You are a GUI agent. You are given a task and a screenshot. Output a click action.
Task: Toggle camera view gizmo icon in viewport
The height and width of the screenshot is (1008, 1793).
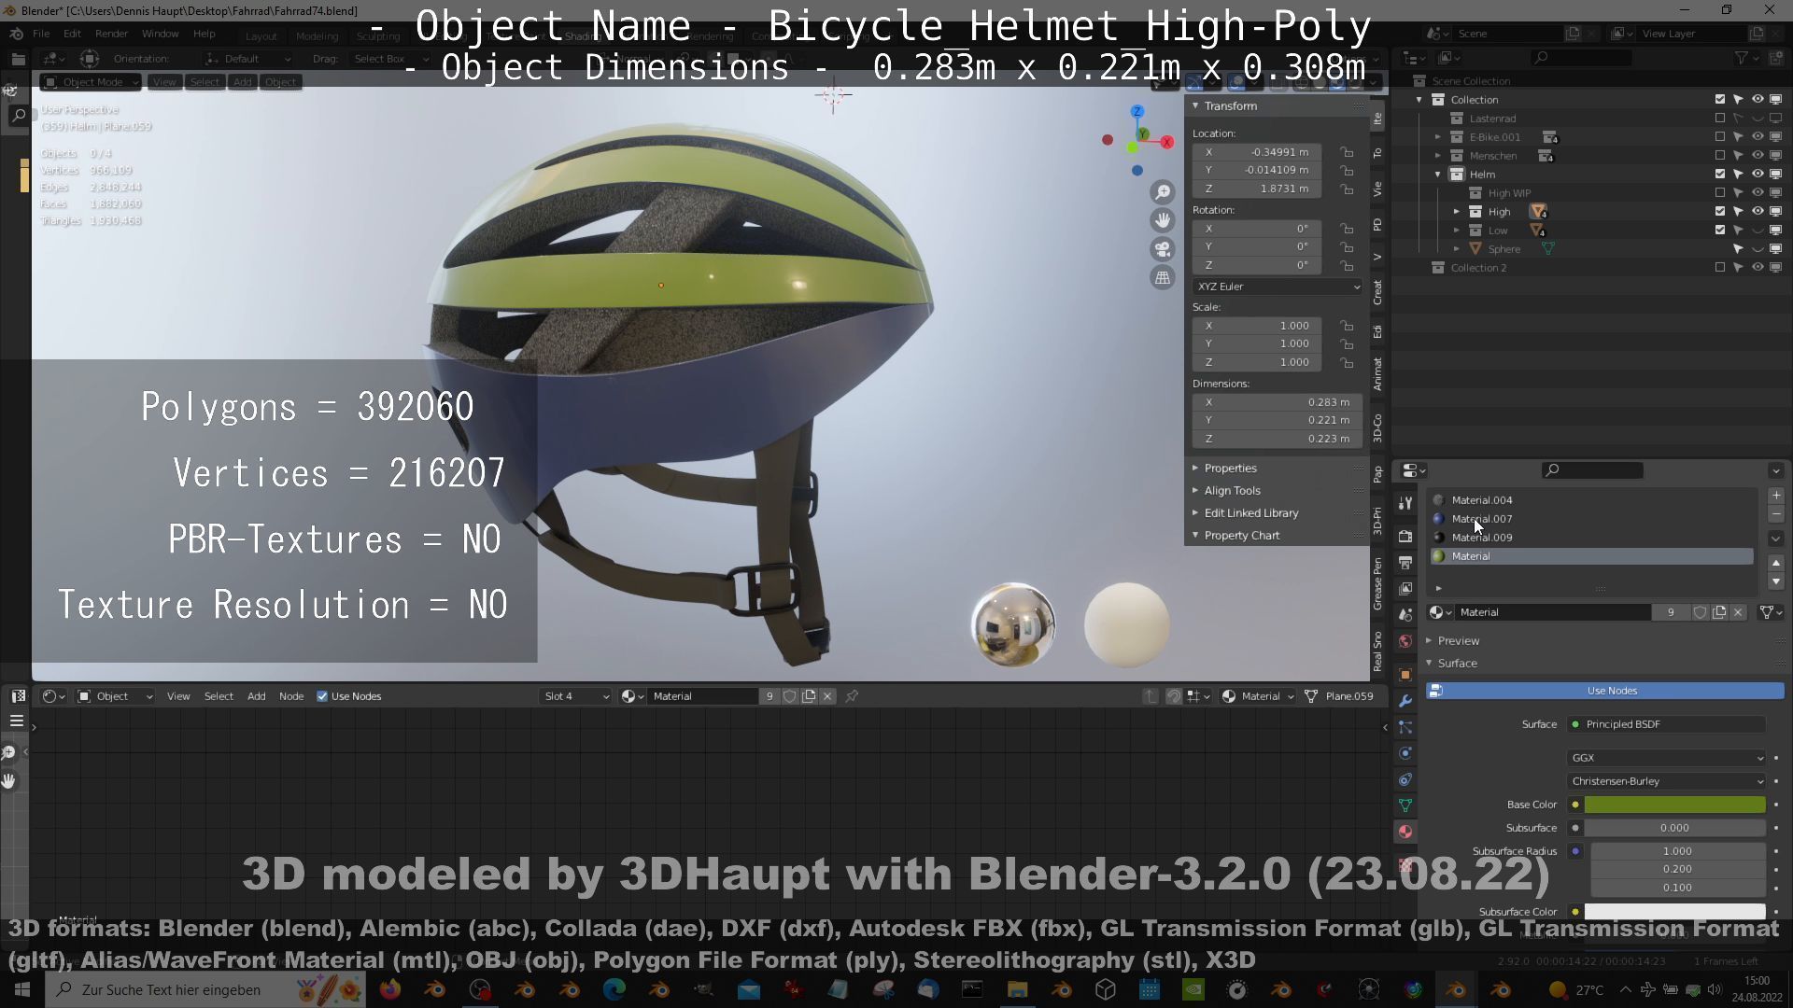tap(1163, 249)
